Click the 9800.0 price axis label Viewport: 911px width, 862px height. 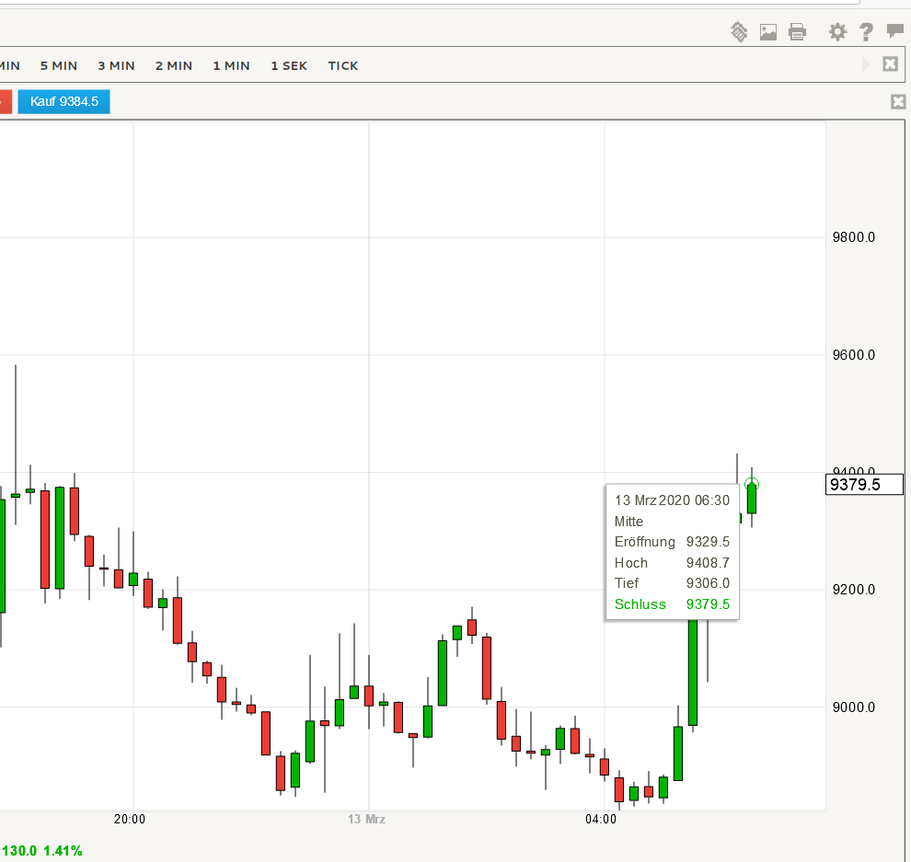click(x=853, y=237)
